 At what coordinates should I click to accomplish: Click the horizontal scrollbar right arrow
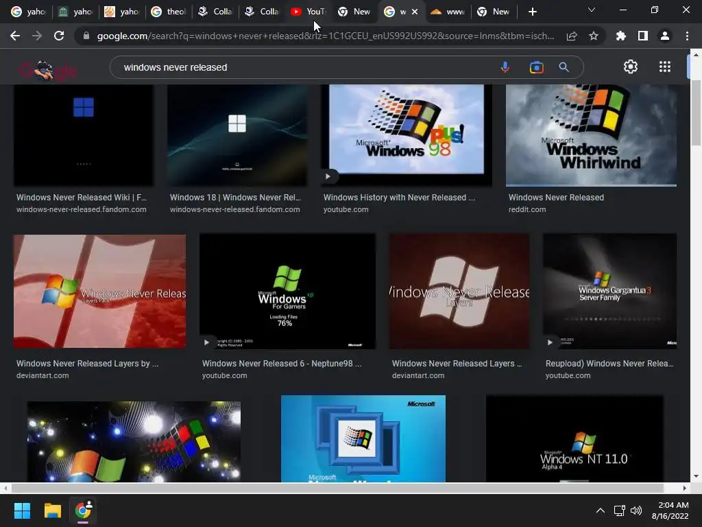click(x=685, y=488)
